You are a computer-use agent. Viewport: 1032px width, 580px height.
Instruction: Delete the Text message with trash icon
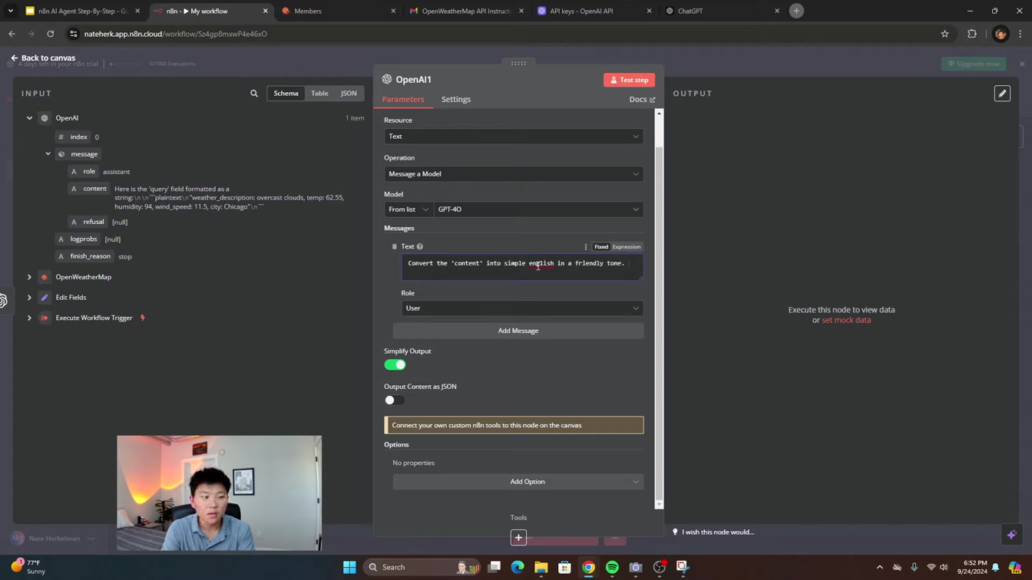coord(395,247)
